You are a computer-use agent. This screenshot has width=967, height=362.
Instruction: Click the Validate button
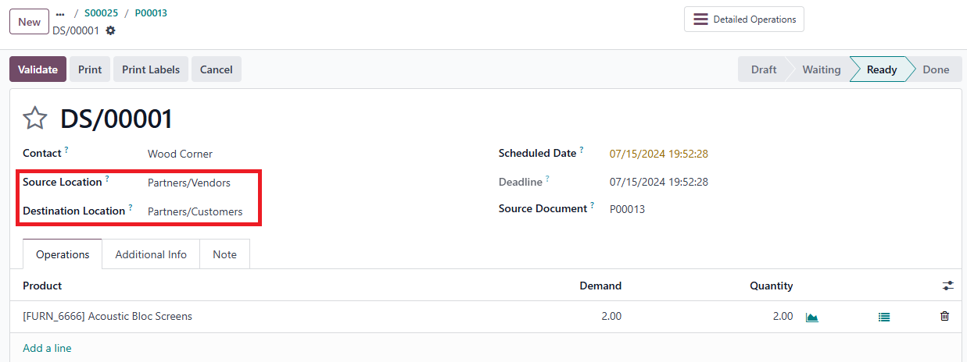pos(38,69)
